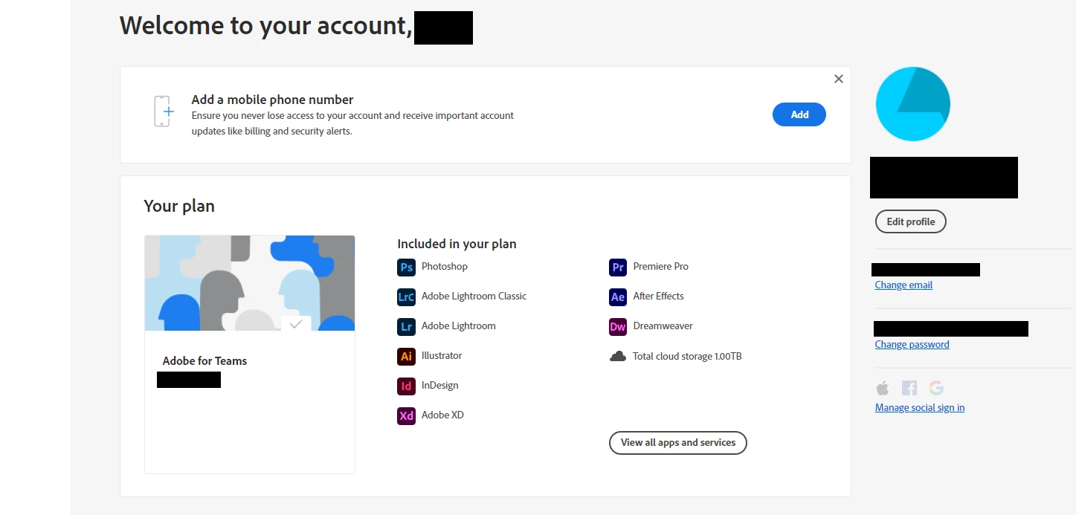Screen dimensions: 1076x515
Task: Click the Adobe Lightroom Classic label
Action: [x=474, y=296]
